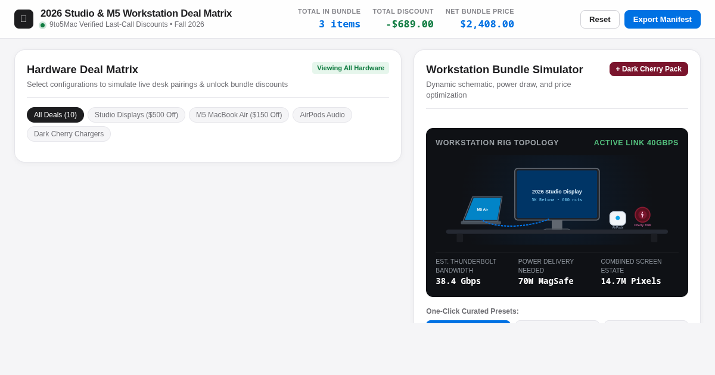Filter by M5 MacBook Air ($150 Off)
This screenshot has height=375, width=715.
tap(239, 115)
